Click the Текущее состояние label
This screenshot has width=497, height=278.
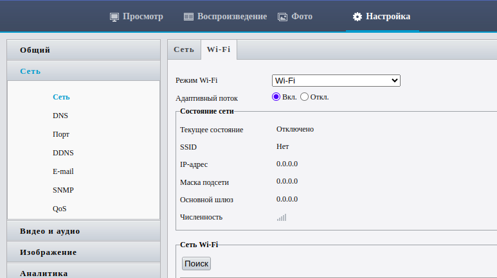click(212, 130)
